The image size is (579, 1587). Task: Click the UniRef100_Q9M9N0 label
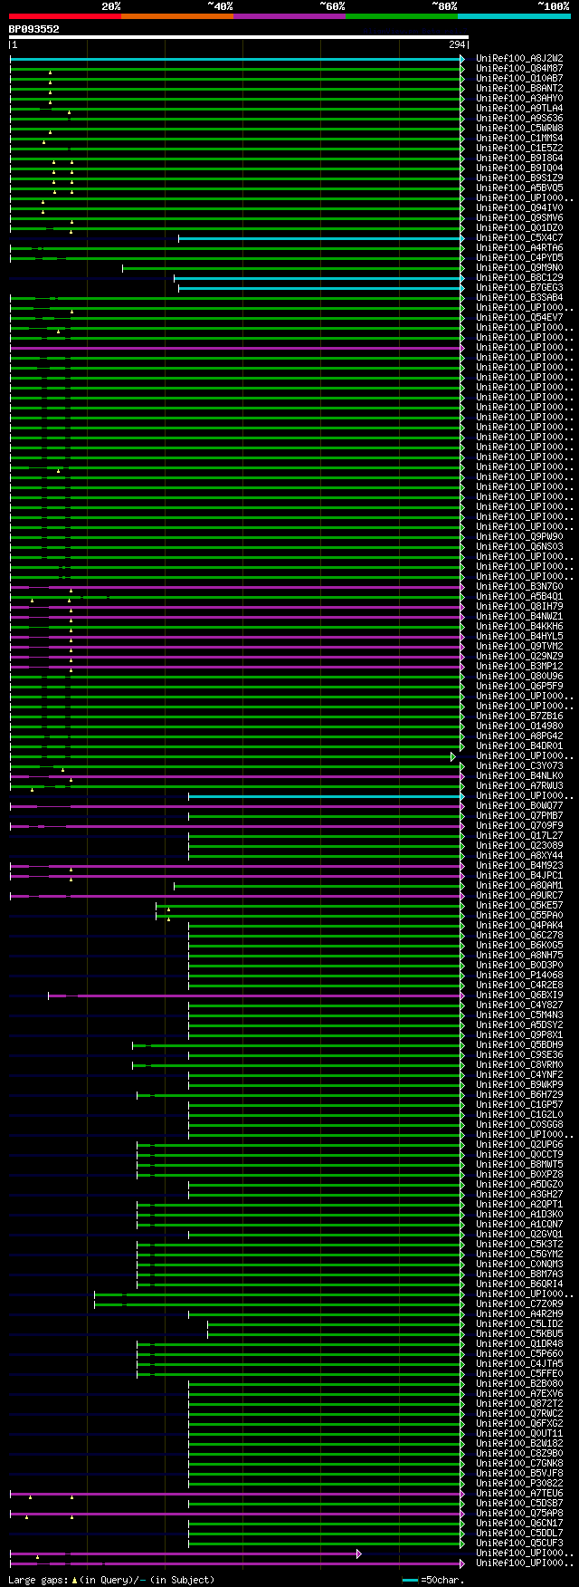click(x=518, y=268)
